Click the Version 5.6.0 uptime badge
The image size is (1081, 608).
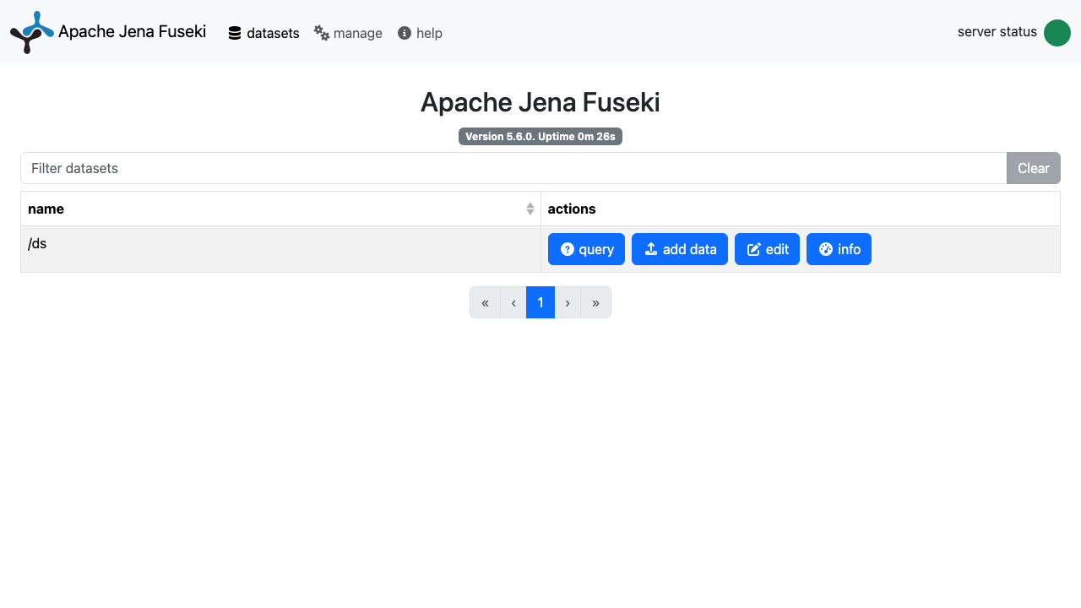pyautogui.click(x=540, y=136)
